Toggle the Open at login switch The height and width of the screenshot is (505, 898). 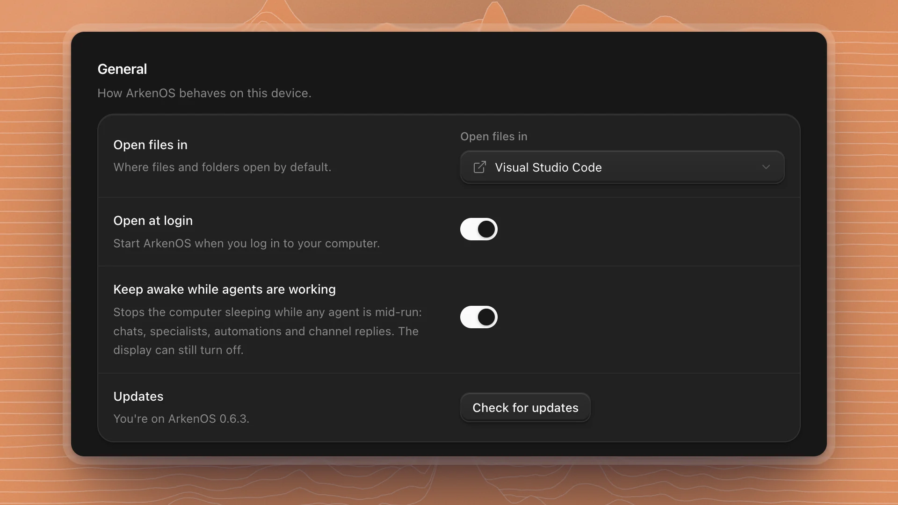coord(478,229)
